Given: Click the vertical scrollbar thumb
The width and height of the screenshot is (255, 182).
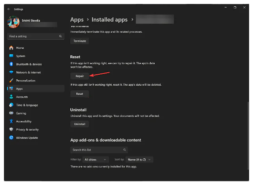Looking at the screenshot, I should tap(248, 136).
